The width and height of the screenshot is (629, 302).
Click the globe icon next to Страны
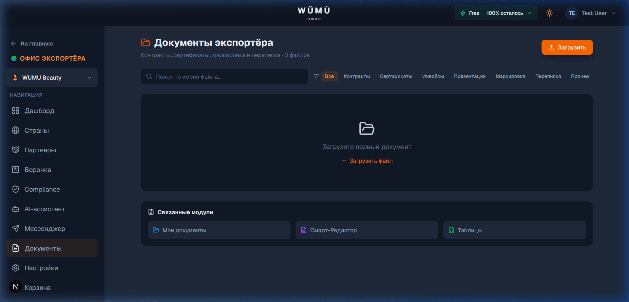(15, 130)
